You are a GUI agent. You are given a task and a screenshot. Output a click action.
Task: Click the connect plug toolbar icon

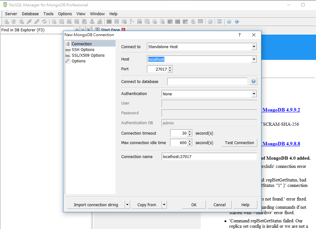tap(29, 22)
